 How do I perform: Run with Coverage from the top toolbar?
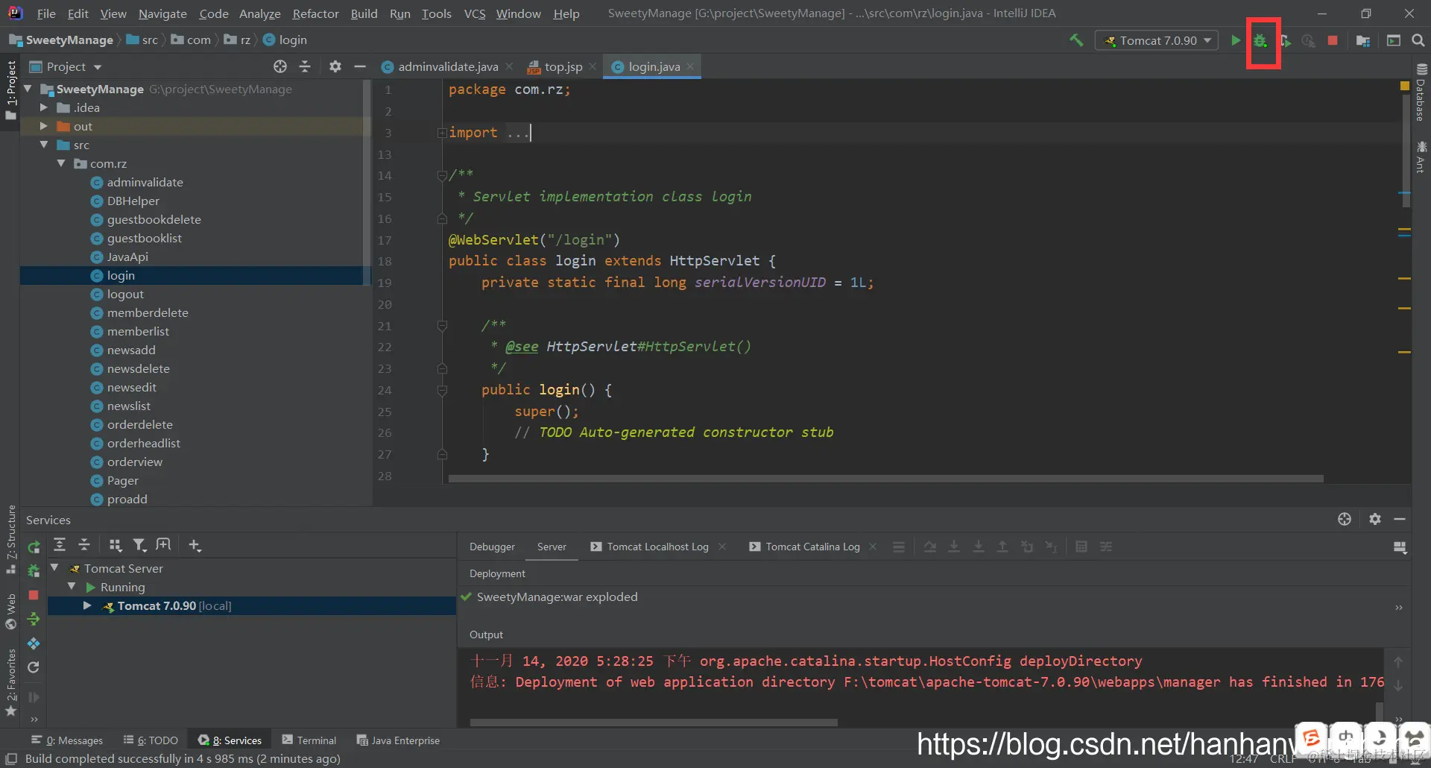coord(1285,40)
